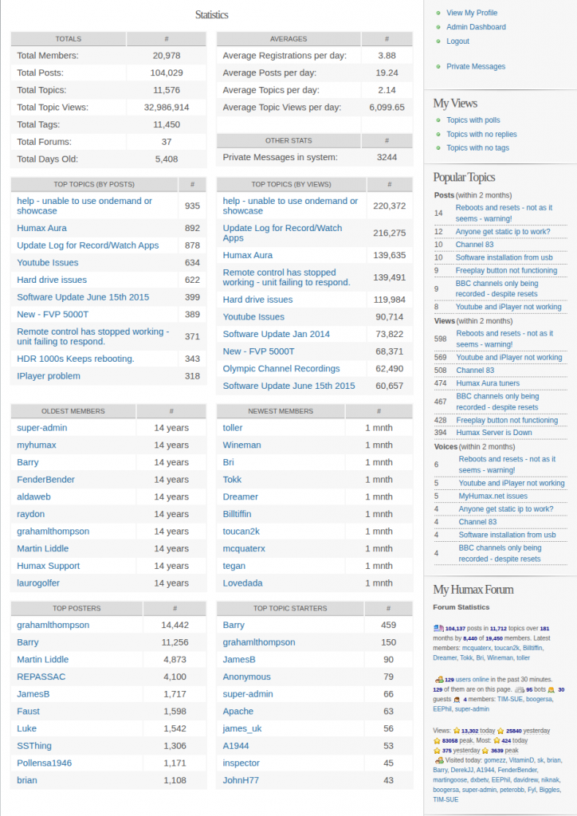The width and height of the screenshot is (577, 816).
Task: Show Topics with no replies view
Action: click(x=481, y=135)
